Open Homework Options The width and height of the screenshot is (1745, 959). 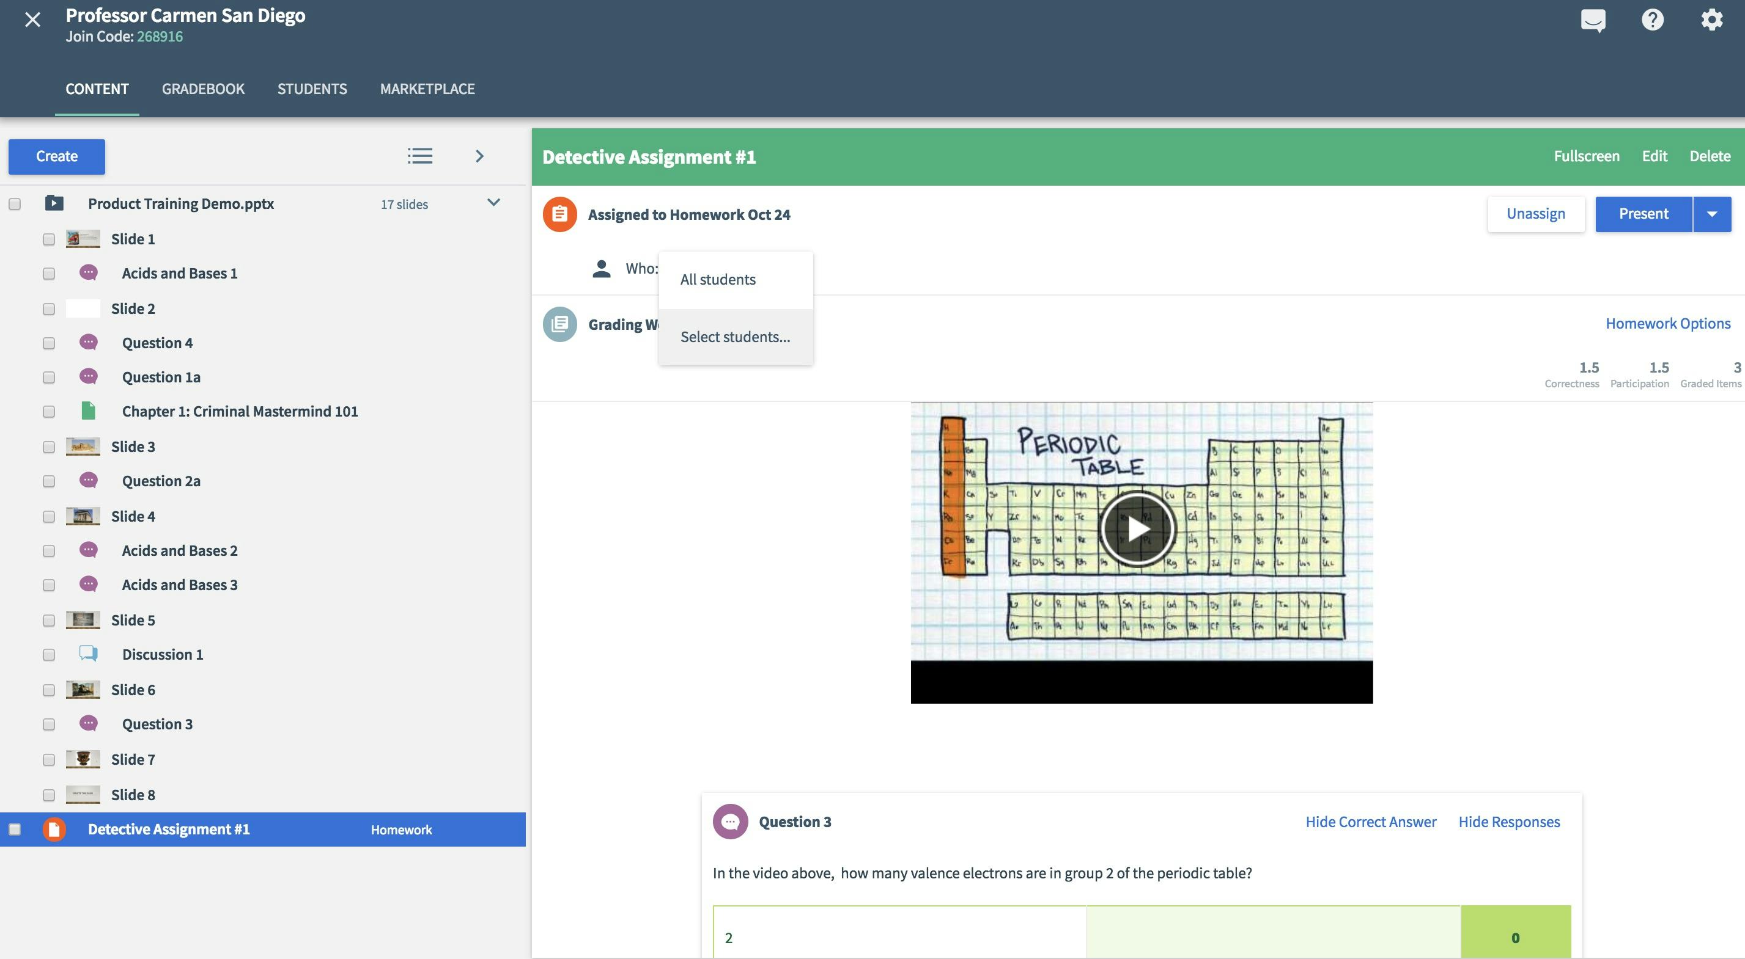click(1668, 323)
